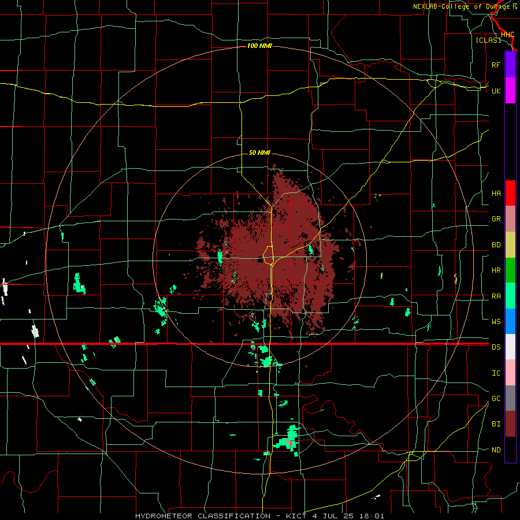Click the [CLAS] label
The width and height of the screenshot is (520, 520).
[x=488, y=40]
